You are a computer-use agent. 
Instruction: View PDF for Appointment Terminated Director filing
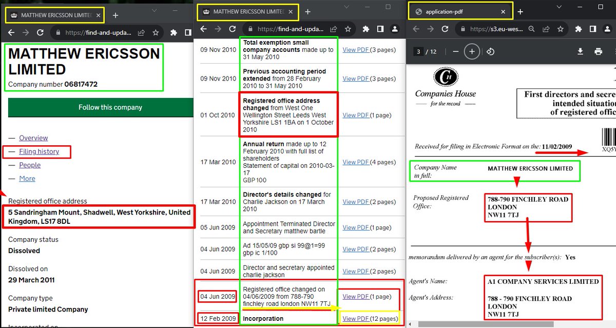coord(356,227)
